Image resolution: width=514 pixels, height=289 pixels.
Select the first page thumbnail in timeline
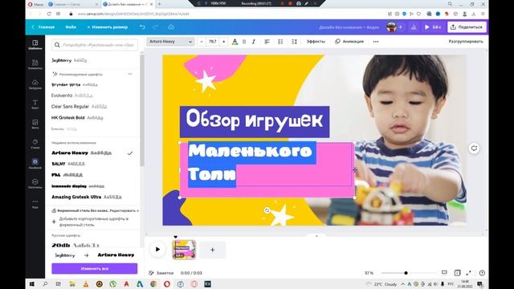(184, 250)
